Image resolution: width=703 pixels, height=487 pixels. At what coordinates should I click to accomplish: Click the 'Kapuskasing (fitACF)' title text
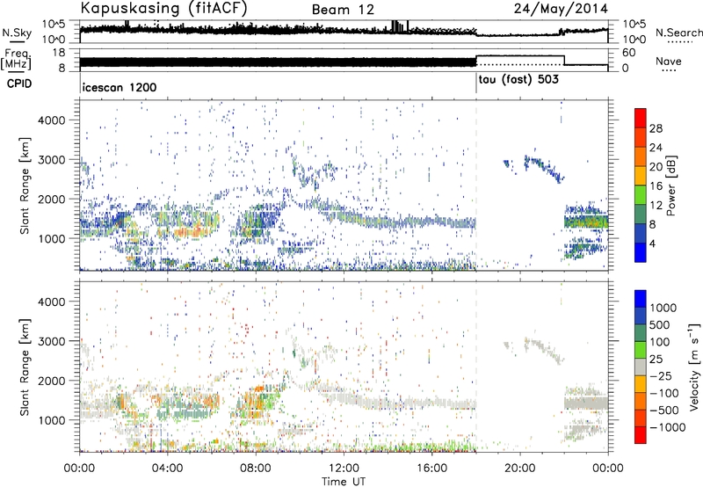(x=163, y=8)
